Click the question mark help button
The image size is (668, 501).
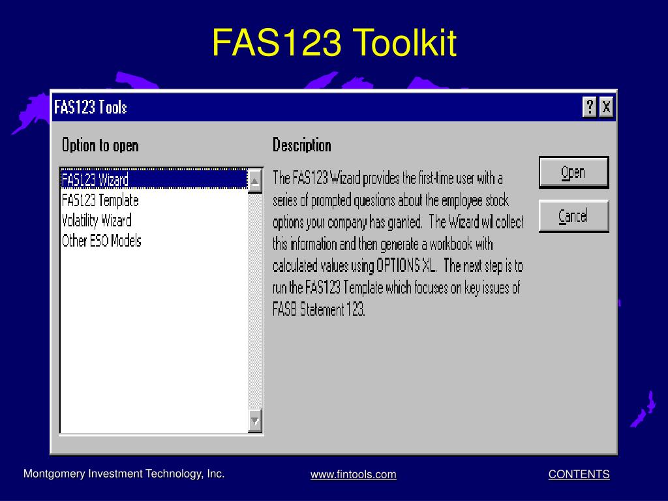coord(589,106)
